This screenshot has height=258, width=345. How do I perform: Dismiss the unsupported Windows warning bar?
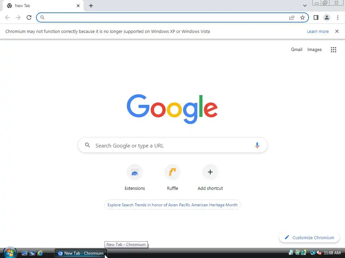[x=337, y=31]
